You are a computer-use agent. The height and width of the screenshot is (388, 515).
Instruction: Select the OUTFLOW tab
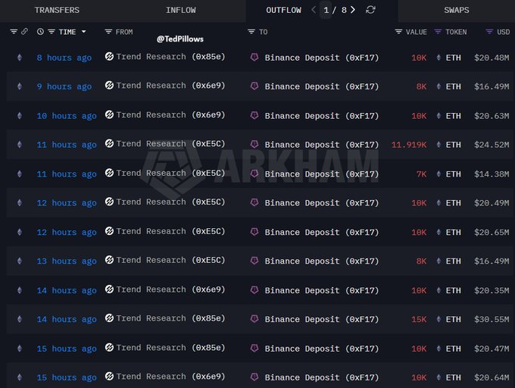click(283, 10)
